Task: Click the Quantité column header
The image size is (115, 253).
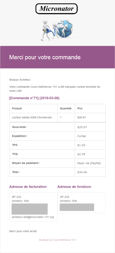Action: click(66, 108)
